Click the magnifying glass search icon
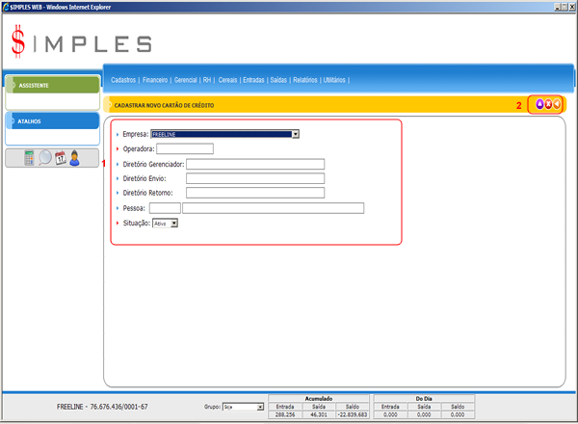The image size is (578, 424). (x=44, y=158)
